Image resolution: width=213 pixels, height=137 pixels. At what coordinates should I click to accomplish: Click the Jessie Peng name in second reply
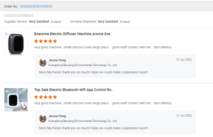(57, 116)
